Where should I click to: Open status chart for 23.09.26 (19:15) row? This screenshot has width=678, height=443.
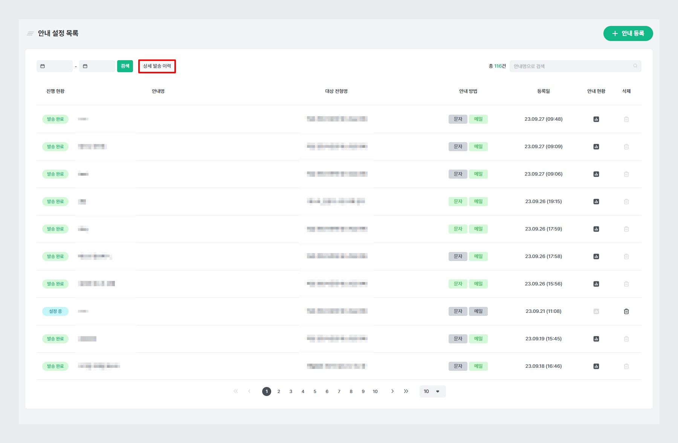tap(596, 202)
